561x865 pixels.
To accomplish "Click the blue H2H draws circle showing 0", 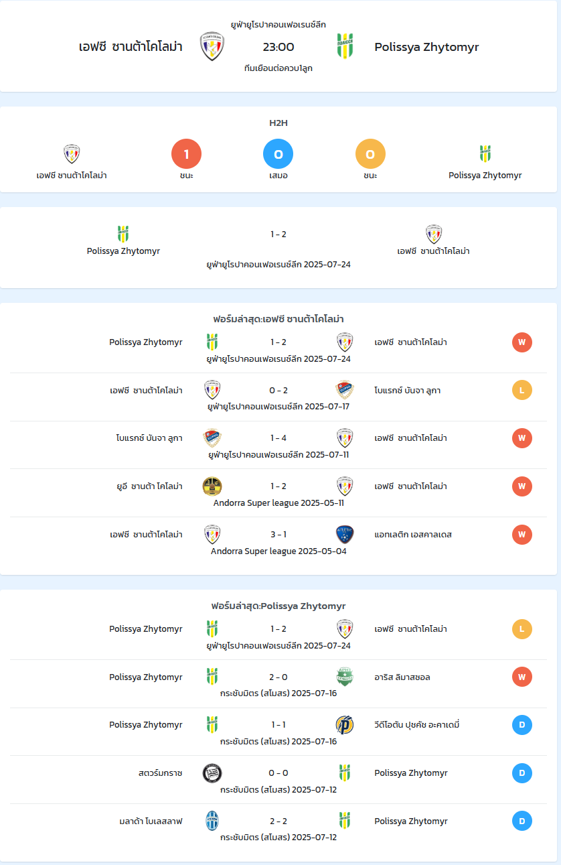I will click(278, 154).
